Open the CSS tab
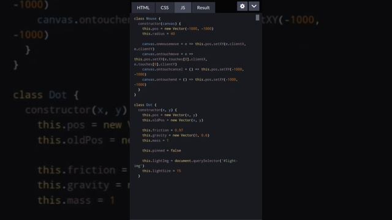Image resolution: width=392 pixels, height=220 pixels. pos(165,8)
